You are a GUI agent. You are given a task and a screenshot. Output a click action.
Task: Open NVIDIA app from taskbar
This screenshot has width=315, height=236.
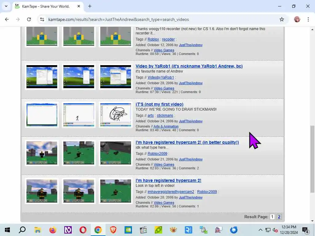128,230
